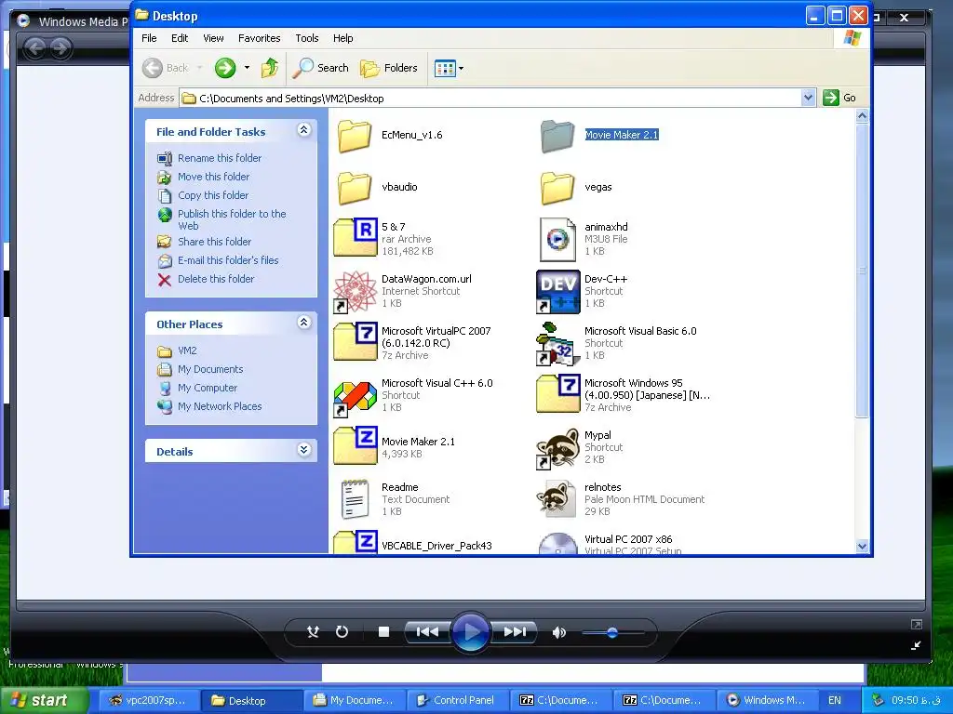Select Microsoft Visual C++ 6.0 shortcut icon
Viewport: 953px width, 714px height.
tap(355, 398)
